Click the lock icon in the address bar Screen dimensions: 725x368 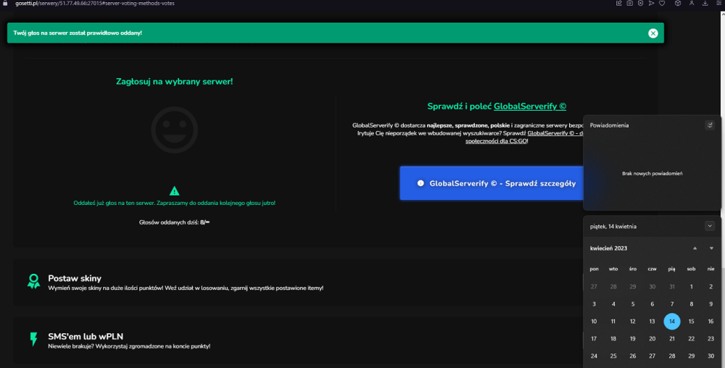(x=6, y=3)
